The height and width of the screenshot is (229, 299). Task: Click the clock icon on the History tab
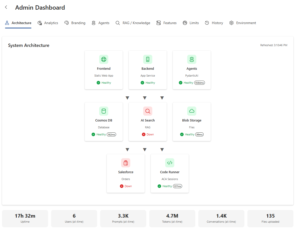click(x=207, y=23)
